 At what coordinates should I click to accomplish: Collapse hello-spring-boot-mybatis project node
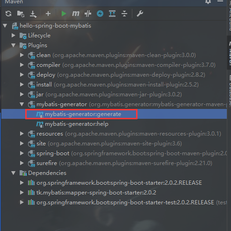click(x=5, y=26)
